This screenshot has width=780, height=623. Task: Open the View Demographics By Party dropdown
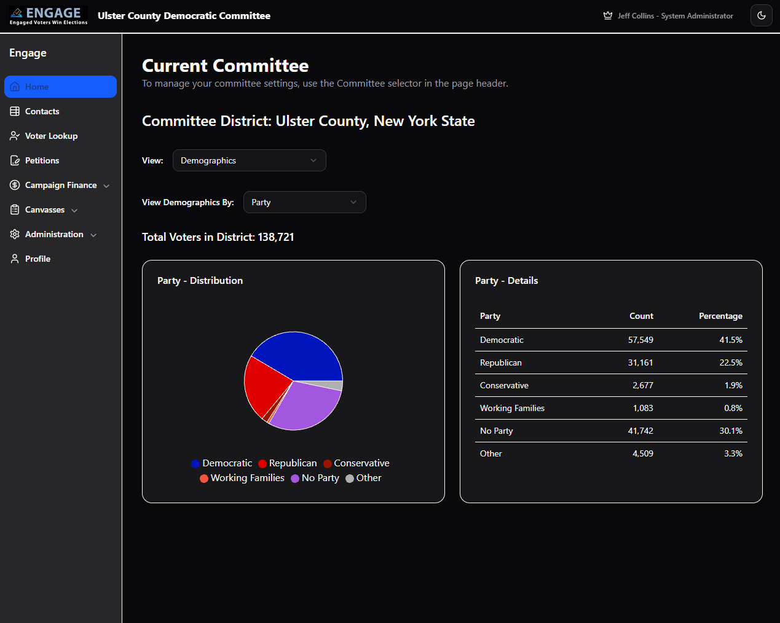pos(305,202)
